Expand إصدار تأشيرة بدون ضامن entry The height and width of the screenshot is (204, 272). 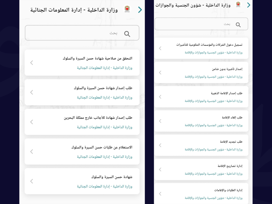tap(201, 73)
